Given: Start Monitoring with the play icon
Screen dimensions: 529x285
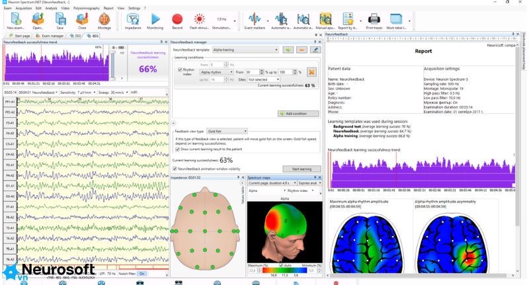Looking at the screenshot, I should pyautogui.click(x=155, y=21).
